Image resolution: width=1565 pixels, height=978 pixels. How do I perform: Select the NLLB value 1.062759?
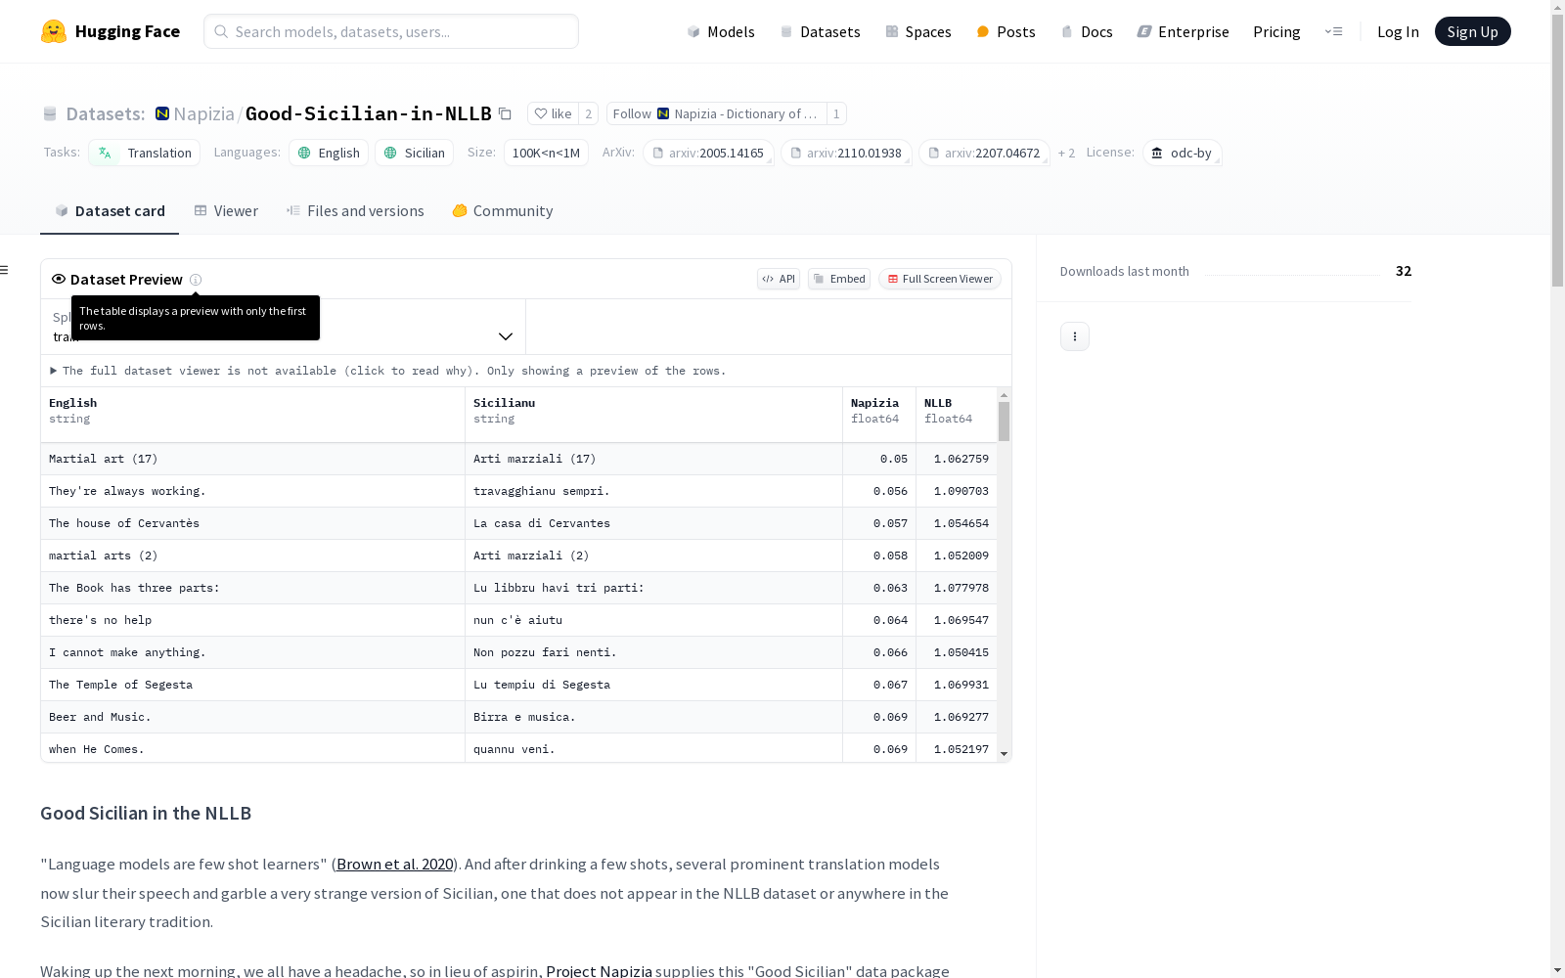[957, 459]
